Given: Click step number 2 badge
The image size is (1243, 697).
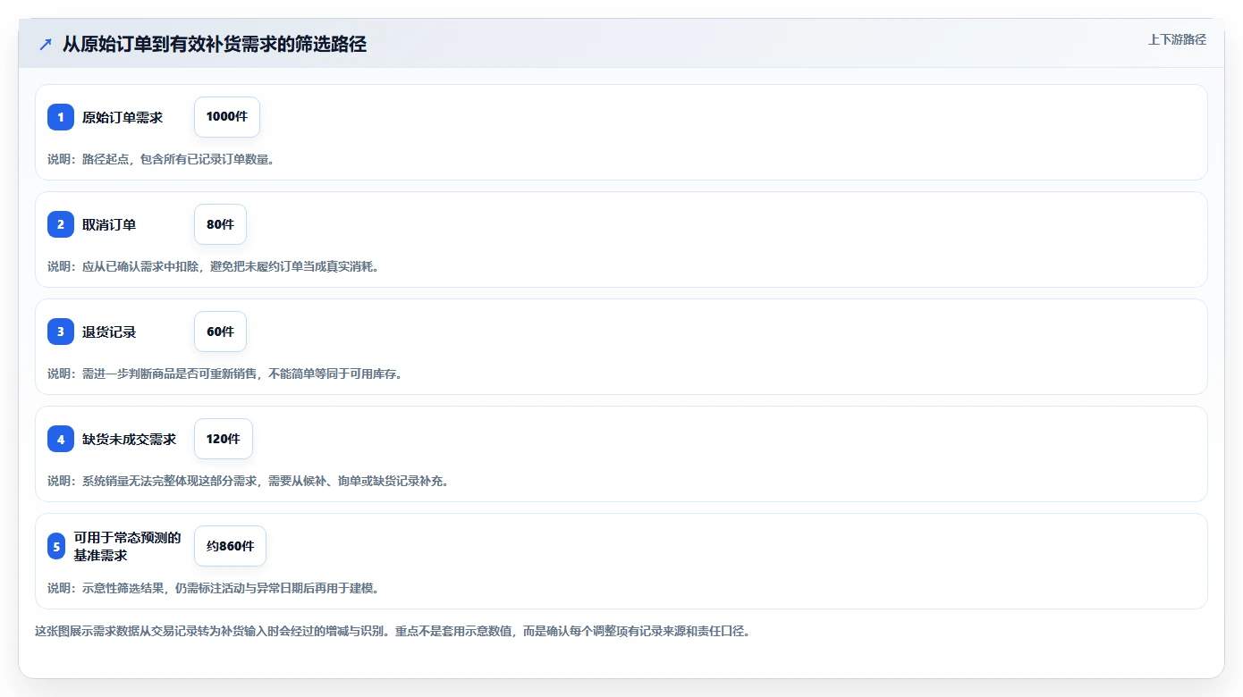Looking at the screenshot, I should [61, 224].
